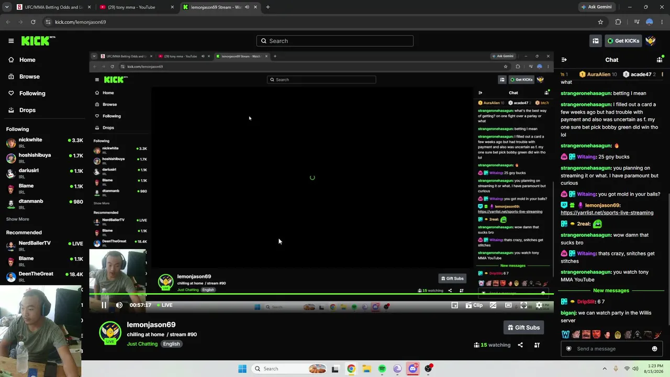Open a new browser tab

pos(267,7)
